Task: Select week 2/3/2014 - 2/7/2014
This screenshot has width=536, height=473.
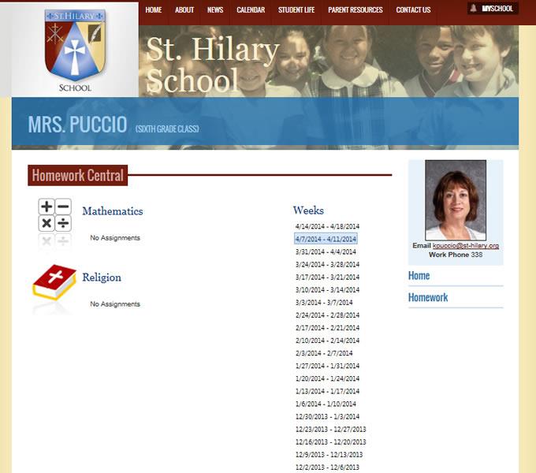Action: pyautogui.click(x=324, y=352)
